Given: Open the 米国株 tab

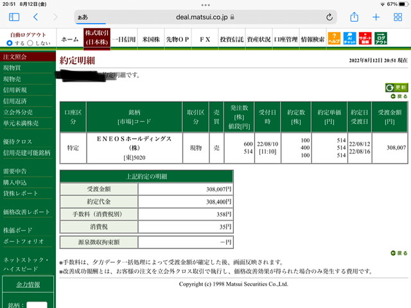Looking at the screenshot, I should (x=151, y=39).
